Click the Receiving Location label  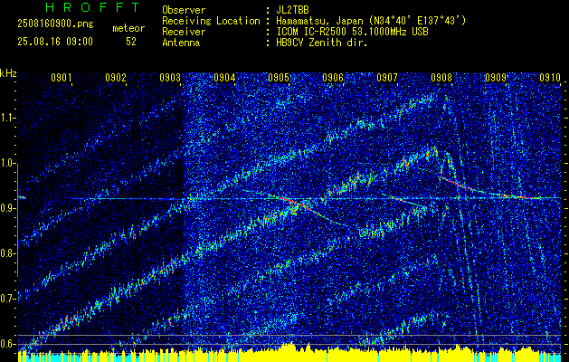pos(211,21)
